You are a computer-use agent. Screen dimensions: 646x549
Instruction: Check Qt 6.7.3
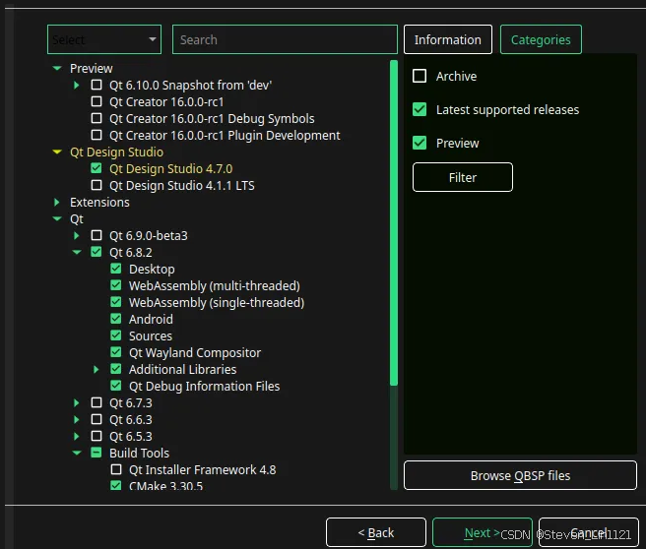click(97, 402)
